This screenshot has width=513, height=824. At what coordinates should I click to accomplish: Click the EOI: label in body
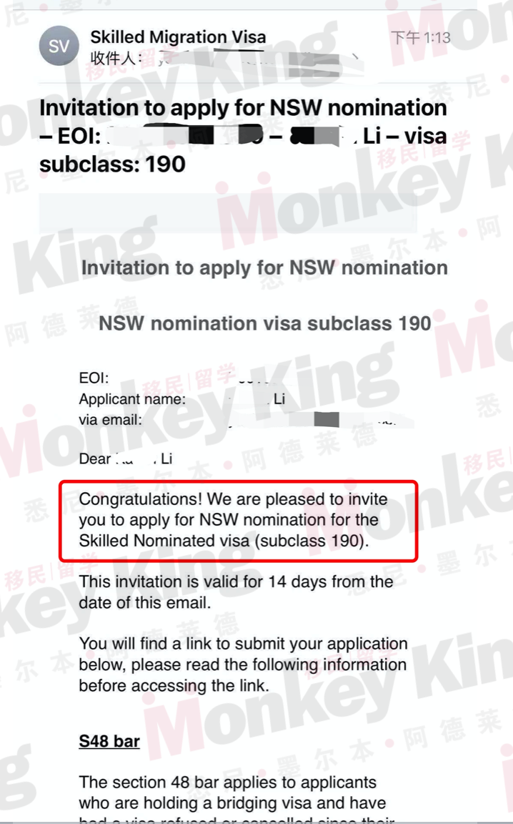pos(94,378)
